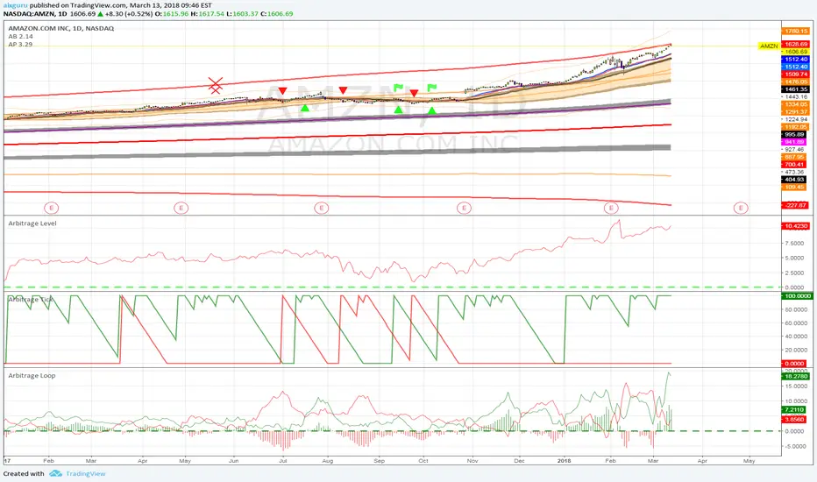Click earnings E marker near late October
Image resolution: width=817 pixels, height=482 pixels.
[x=464, y=208]
